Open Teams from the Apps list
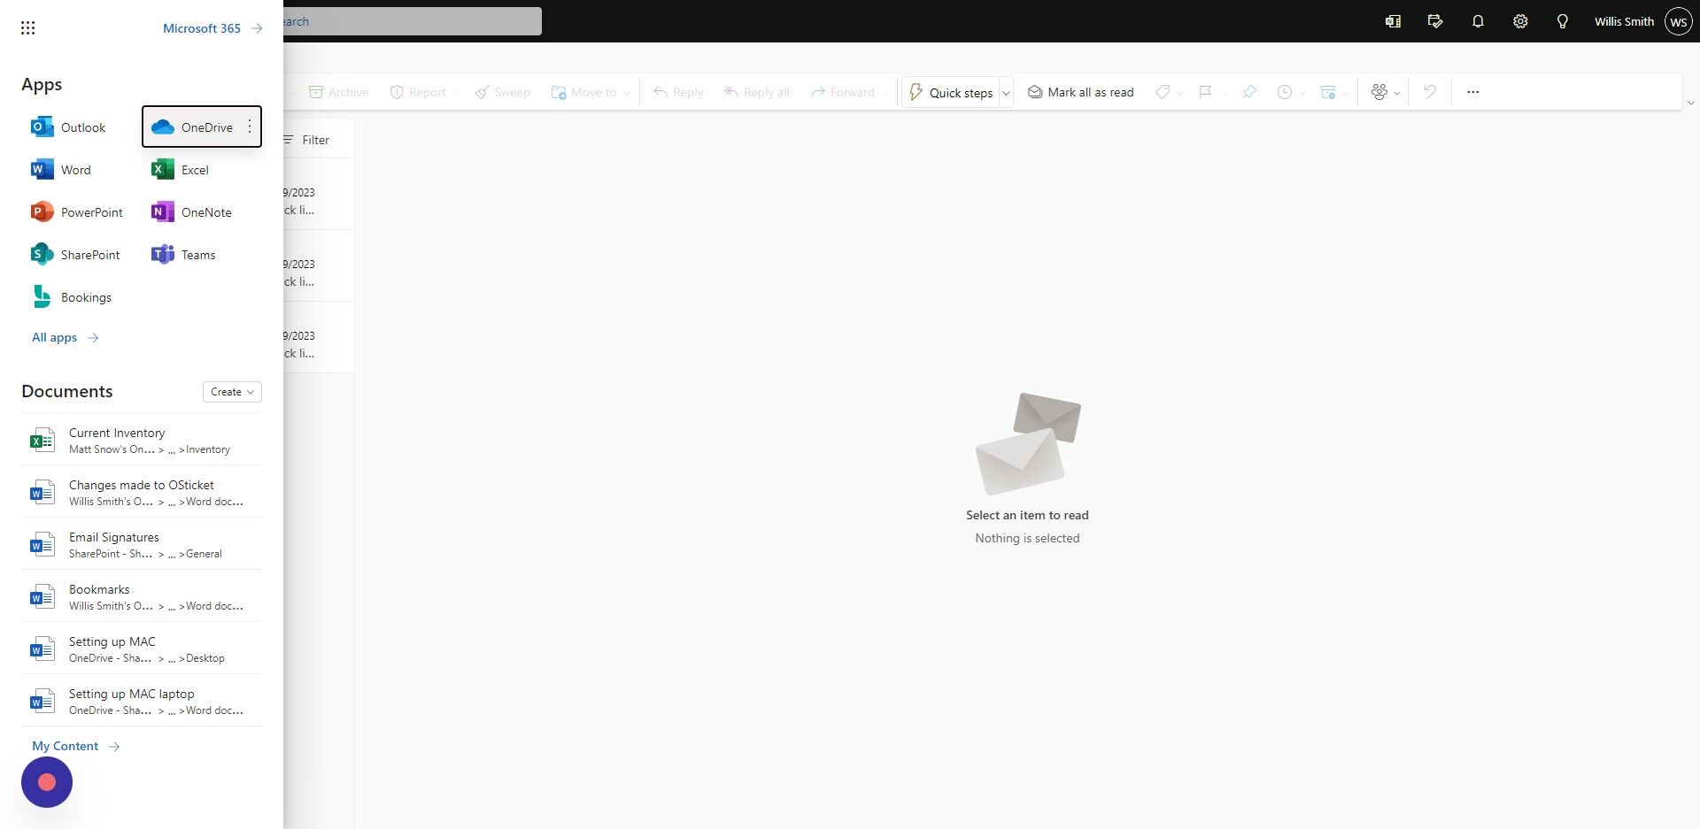This screenshot has height=829, width=1700. click(197, 254)
